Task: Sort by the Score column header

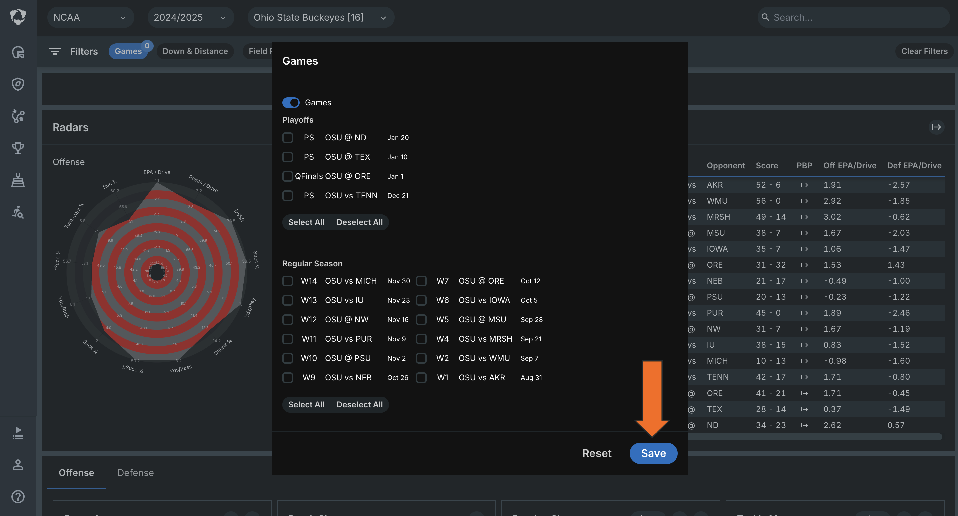Action: [767, 166]
